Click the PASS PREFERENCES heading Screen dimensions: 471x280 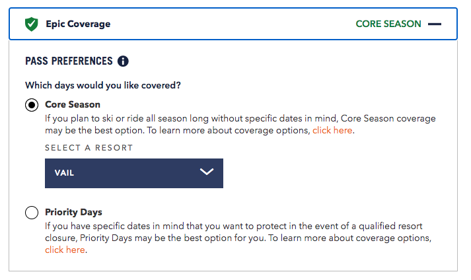(x=69, y=61)
